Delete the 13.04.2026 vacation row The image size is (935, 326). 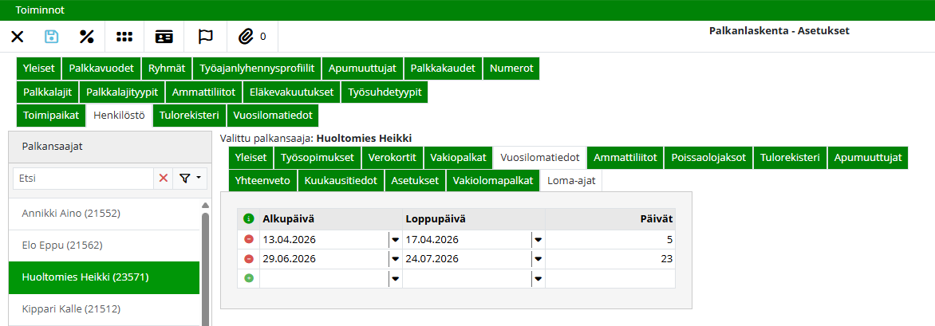(x=249, y=239)
